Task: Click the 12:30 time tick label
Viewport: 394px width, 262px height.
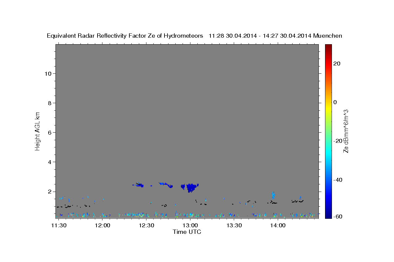Action: point(146,225)
